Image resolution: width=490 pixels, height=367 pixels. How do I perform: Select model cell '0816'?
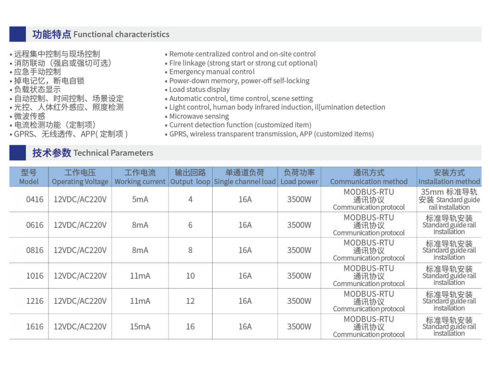tap(35, 250)
